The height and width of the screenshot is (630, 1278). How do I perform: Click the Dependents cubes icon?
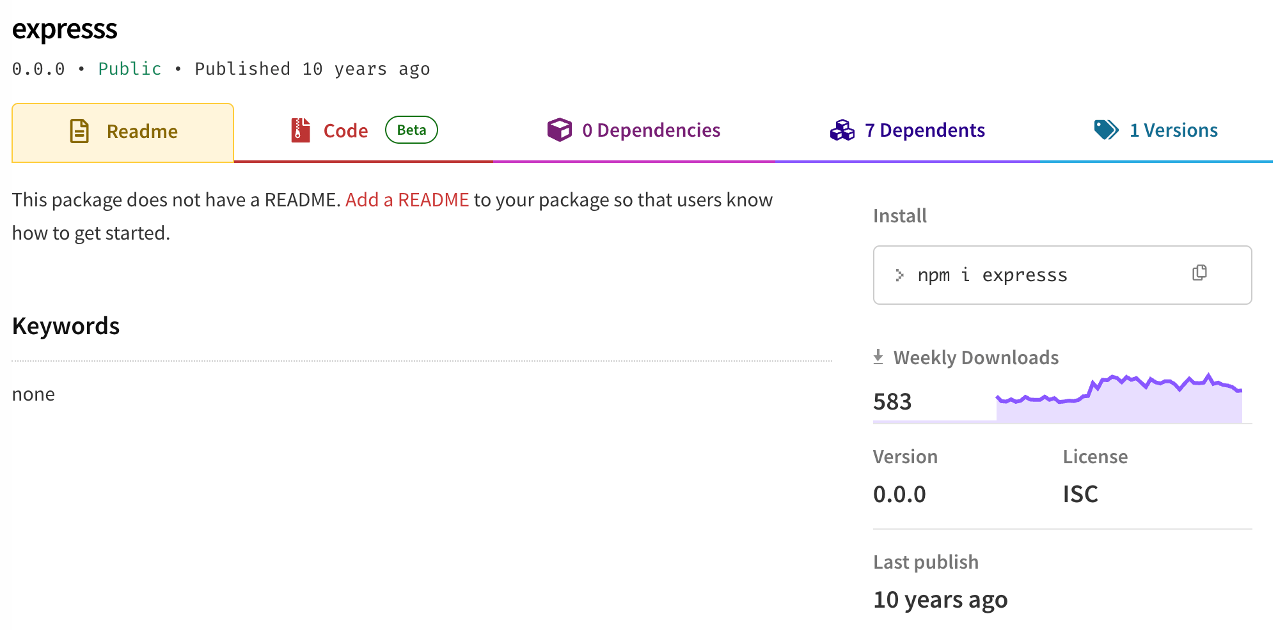pyautogui.click(x=842, y=130)
